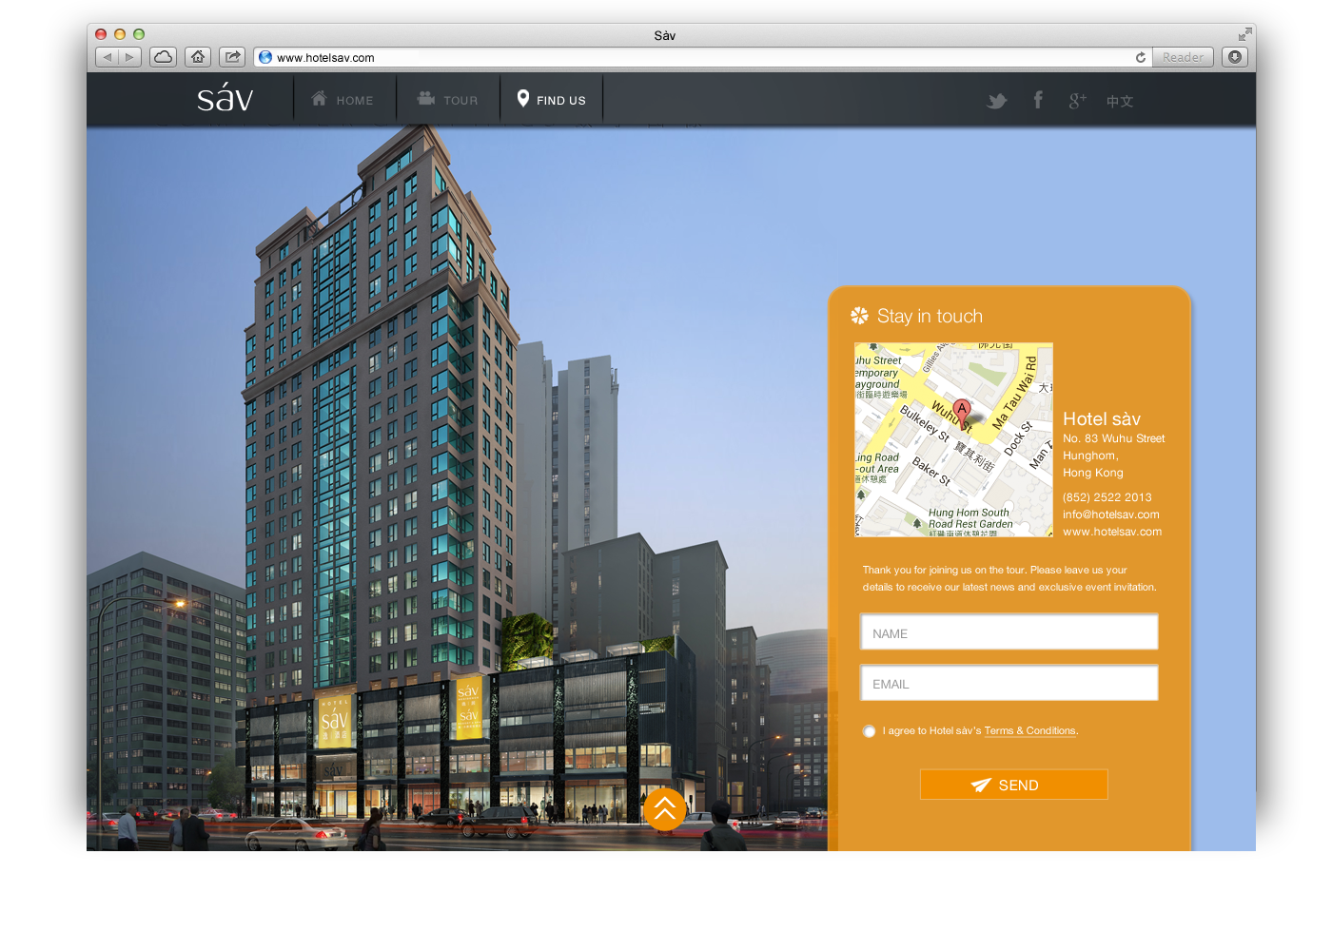Check the agree to terms radio button
The image size is (1332, 951).
click(x=869, y=731)
